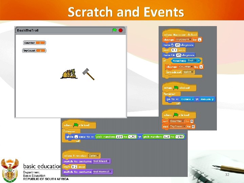244x183 pixels.
Task: Open TryCount dropdown in change block
Action: pos(183,40)
